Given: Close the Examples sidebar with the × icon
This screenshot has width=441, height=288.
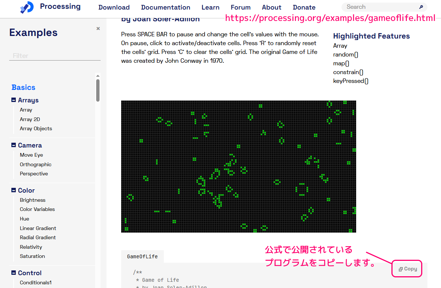Looking at the screenshot, I should [98, 28].
